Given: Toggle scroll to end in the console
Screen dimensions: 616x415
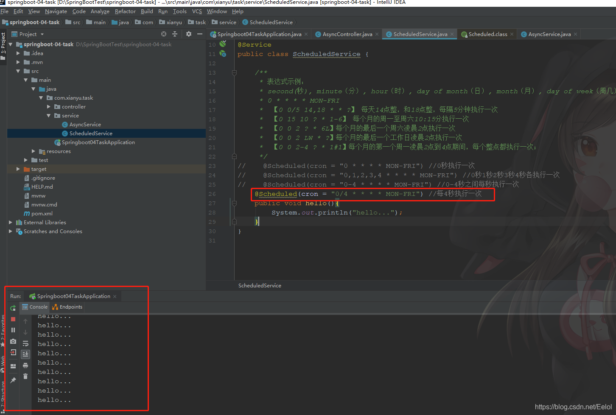Looking at the screenshot, I should pyautogui.click(x=25, y=354).
